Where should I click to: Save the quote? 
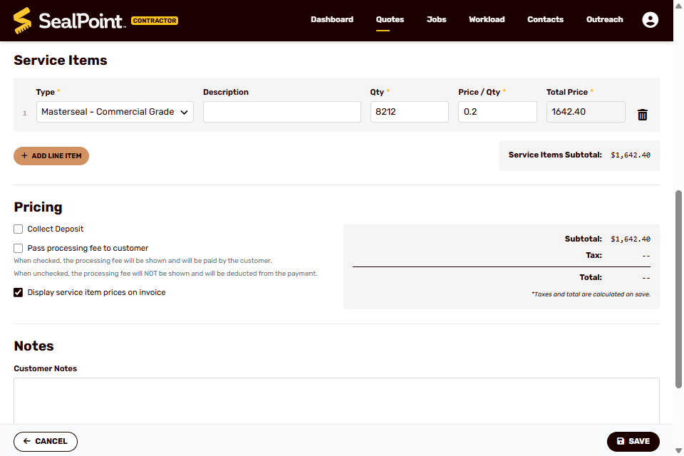[x=633, y=442]
